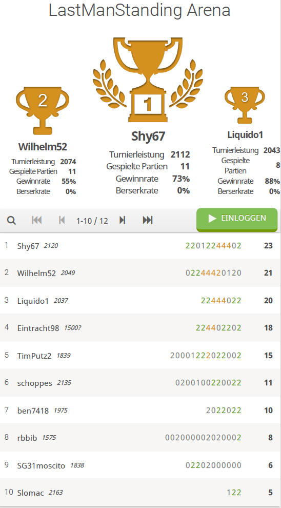Image resolution: width=281 pixels, height=508 pixels.
Task: Jump to last standings page
Action: [x=148, y=220]
